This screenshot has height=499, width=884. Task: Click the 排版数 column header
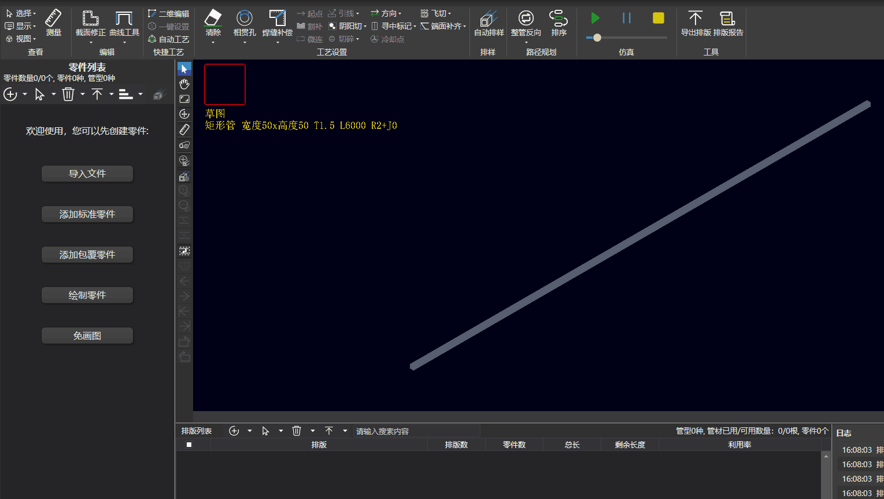coord(456,445)
